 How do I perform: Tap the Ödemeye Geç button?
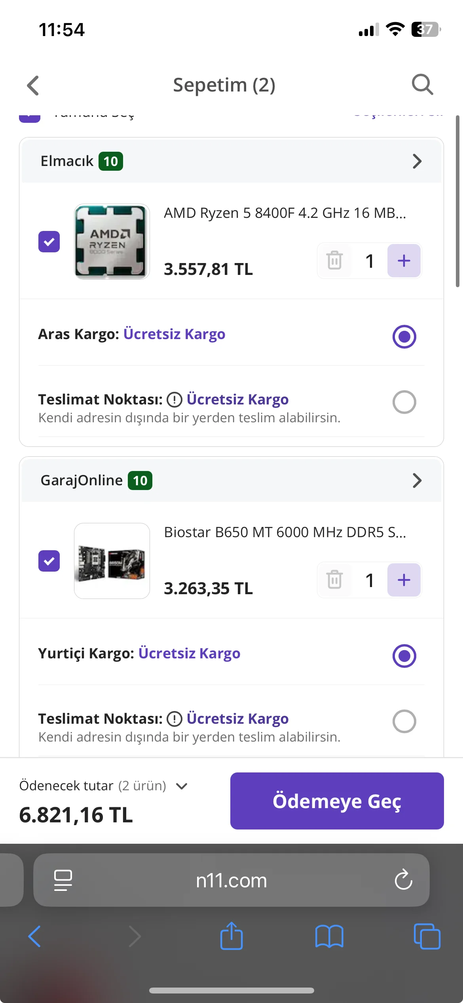click(337, 801)
